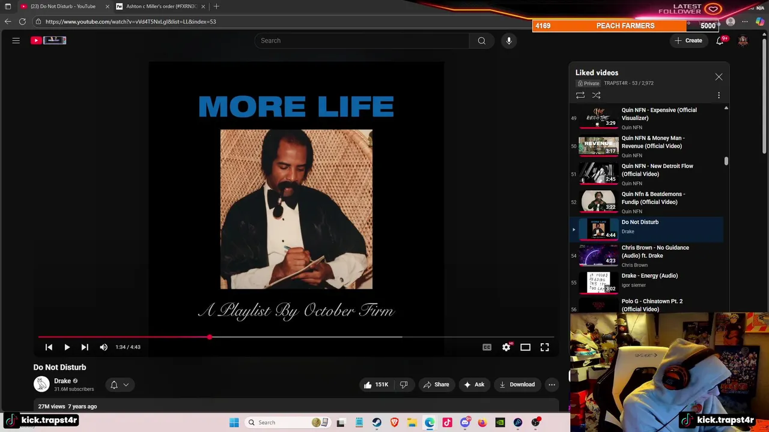Viewport: 769px width, 432px height.
Task: Skip to the previous video in the player
Action: coord(49,347)
